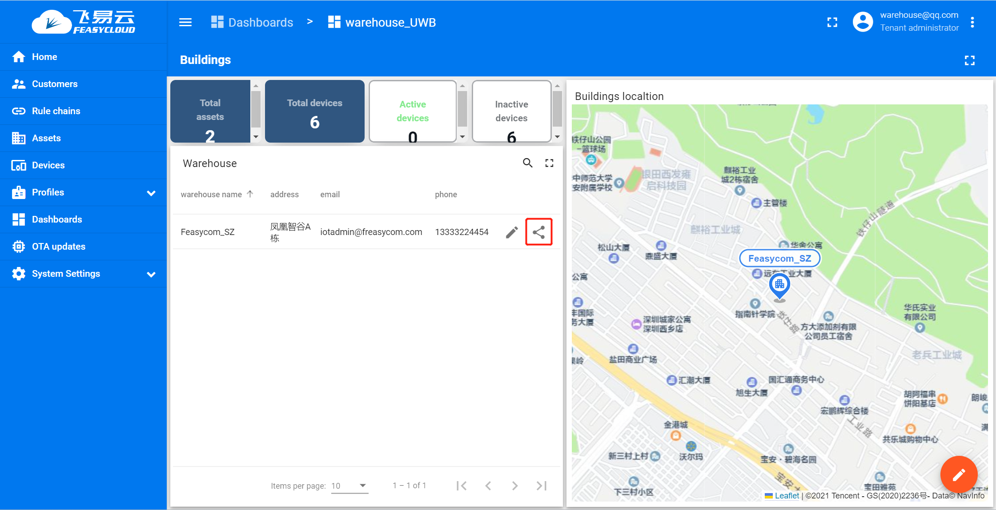Toggle fullscreen for the Buildings dashboard
Viewport: 996px width, 510px height.
click(x=969, y=60)
